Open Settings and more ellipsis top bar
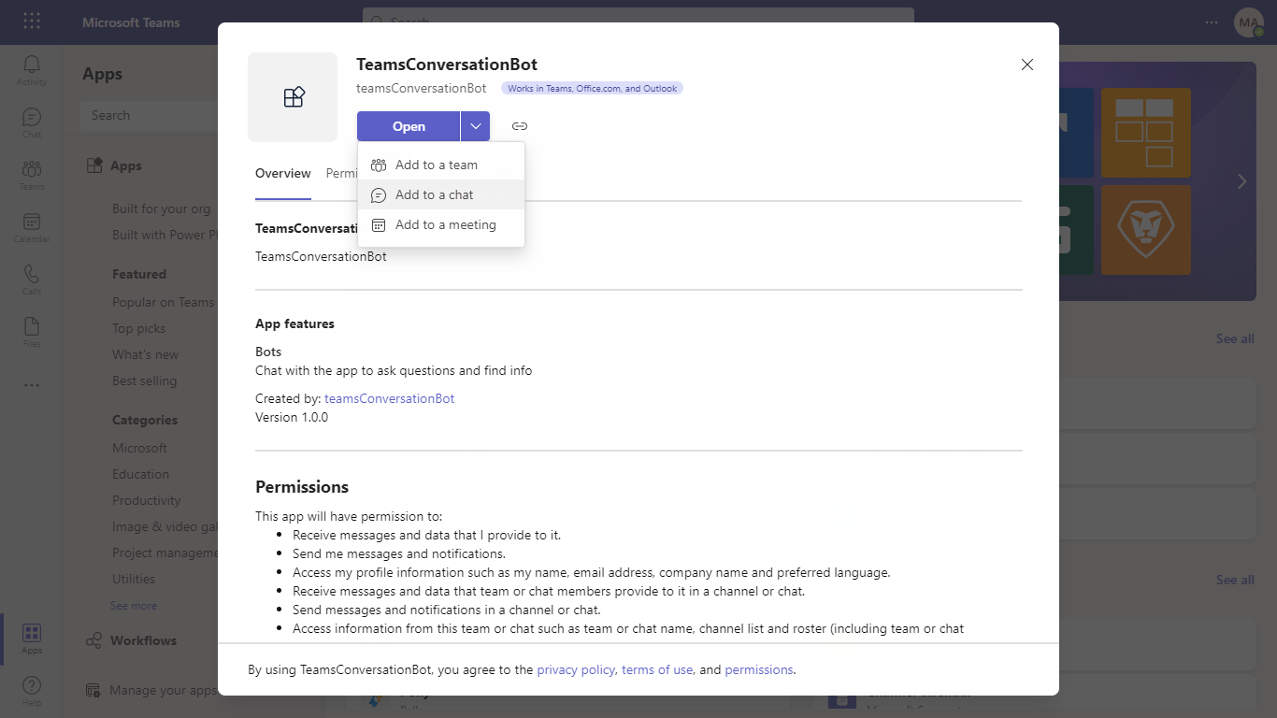Image resolution: width=1277 pixels, height=718 pixels. point(1212,22)
